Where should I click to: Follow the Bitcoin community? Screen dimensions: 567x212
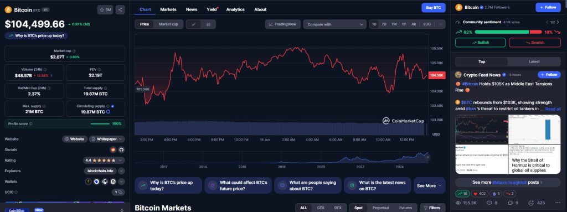click(548, 7)
